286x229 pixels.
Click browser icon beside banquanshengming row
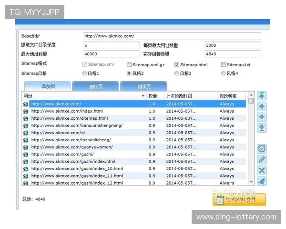coord(26,126)
